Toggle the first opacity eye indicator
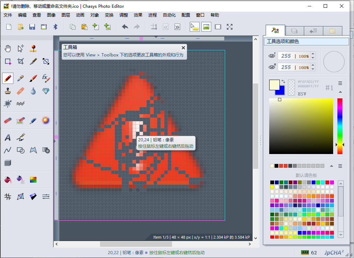 click(x=272, y=56)
